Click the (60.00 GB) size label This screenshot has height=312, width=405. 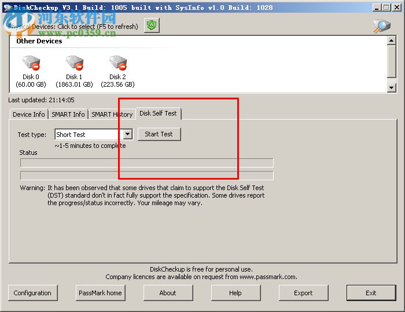[x=31, y=84]
